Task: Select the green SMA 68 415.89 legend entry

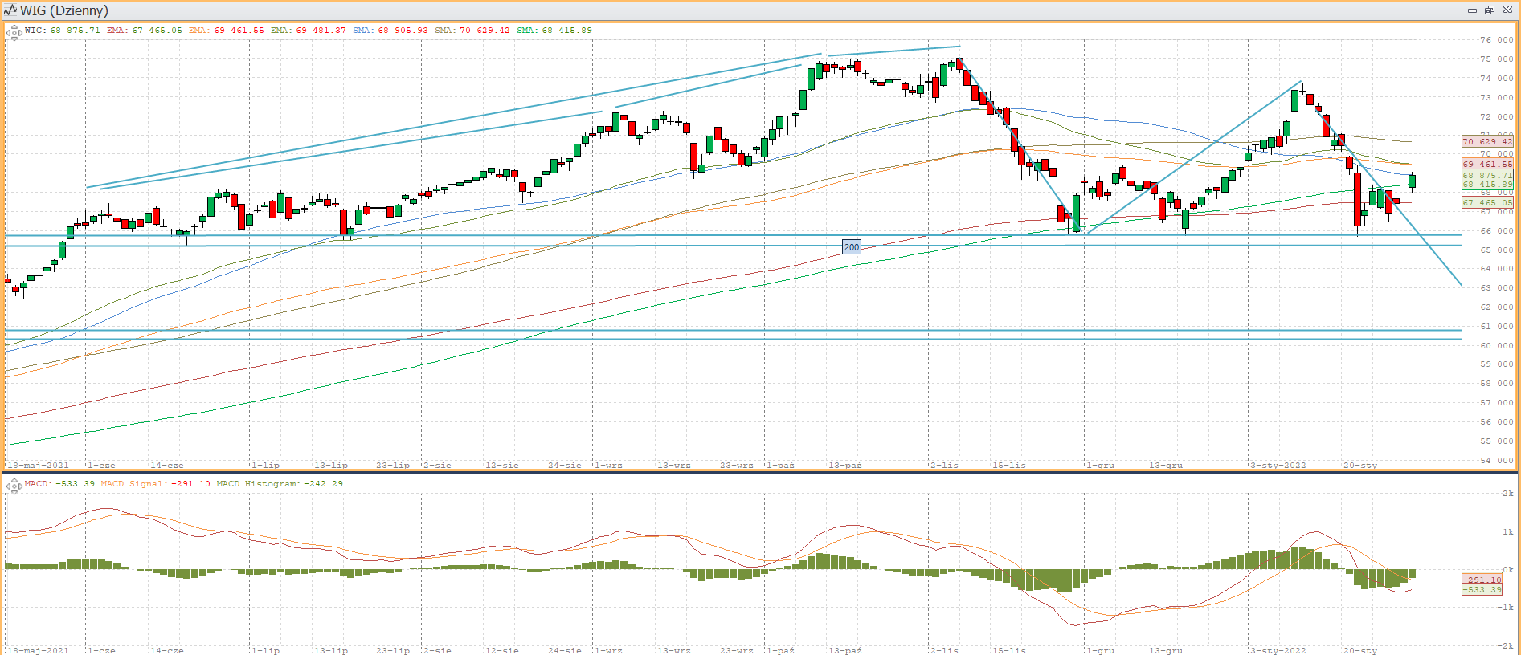Action: [554, 31]
